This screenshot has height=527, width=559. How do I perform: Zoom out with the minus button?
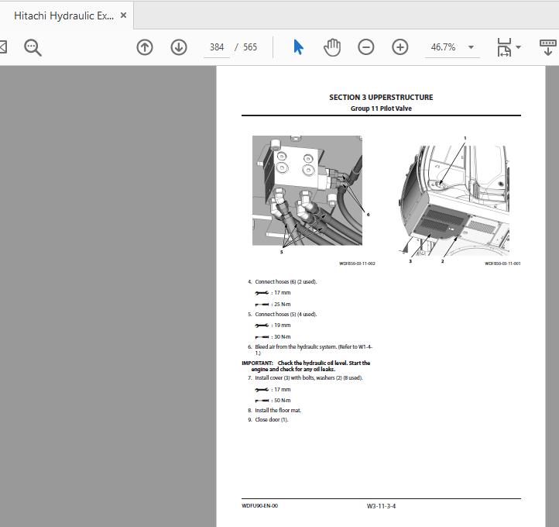[365, 47]
